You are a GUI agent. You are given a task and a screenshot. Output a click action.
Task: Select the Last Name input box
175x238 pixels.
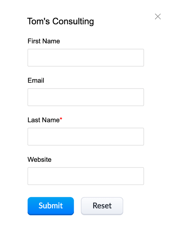86,137
